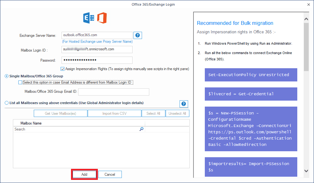Select the Single Mailbox/Office 365 Group radio button
The image size is (314, 183).
(x=6, y=76)
